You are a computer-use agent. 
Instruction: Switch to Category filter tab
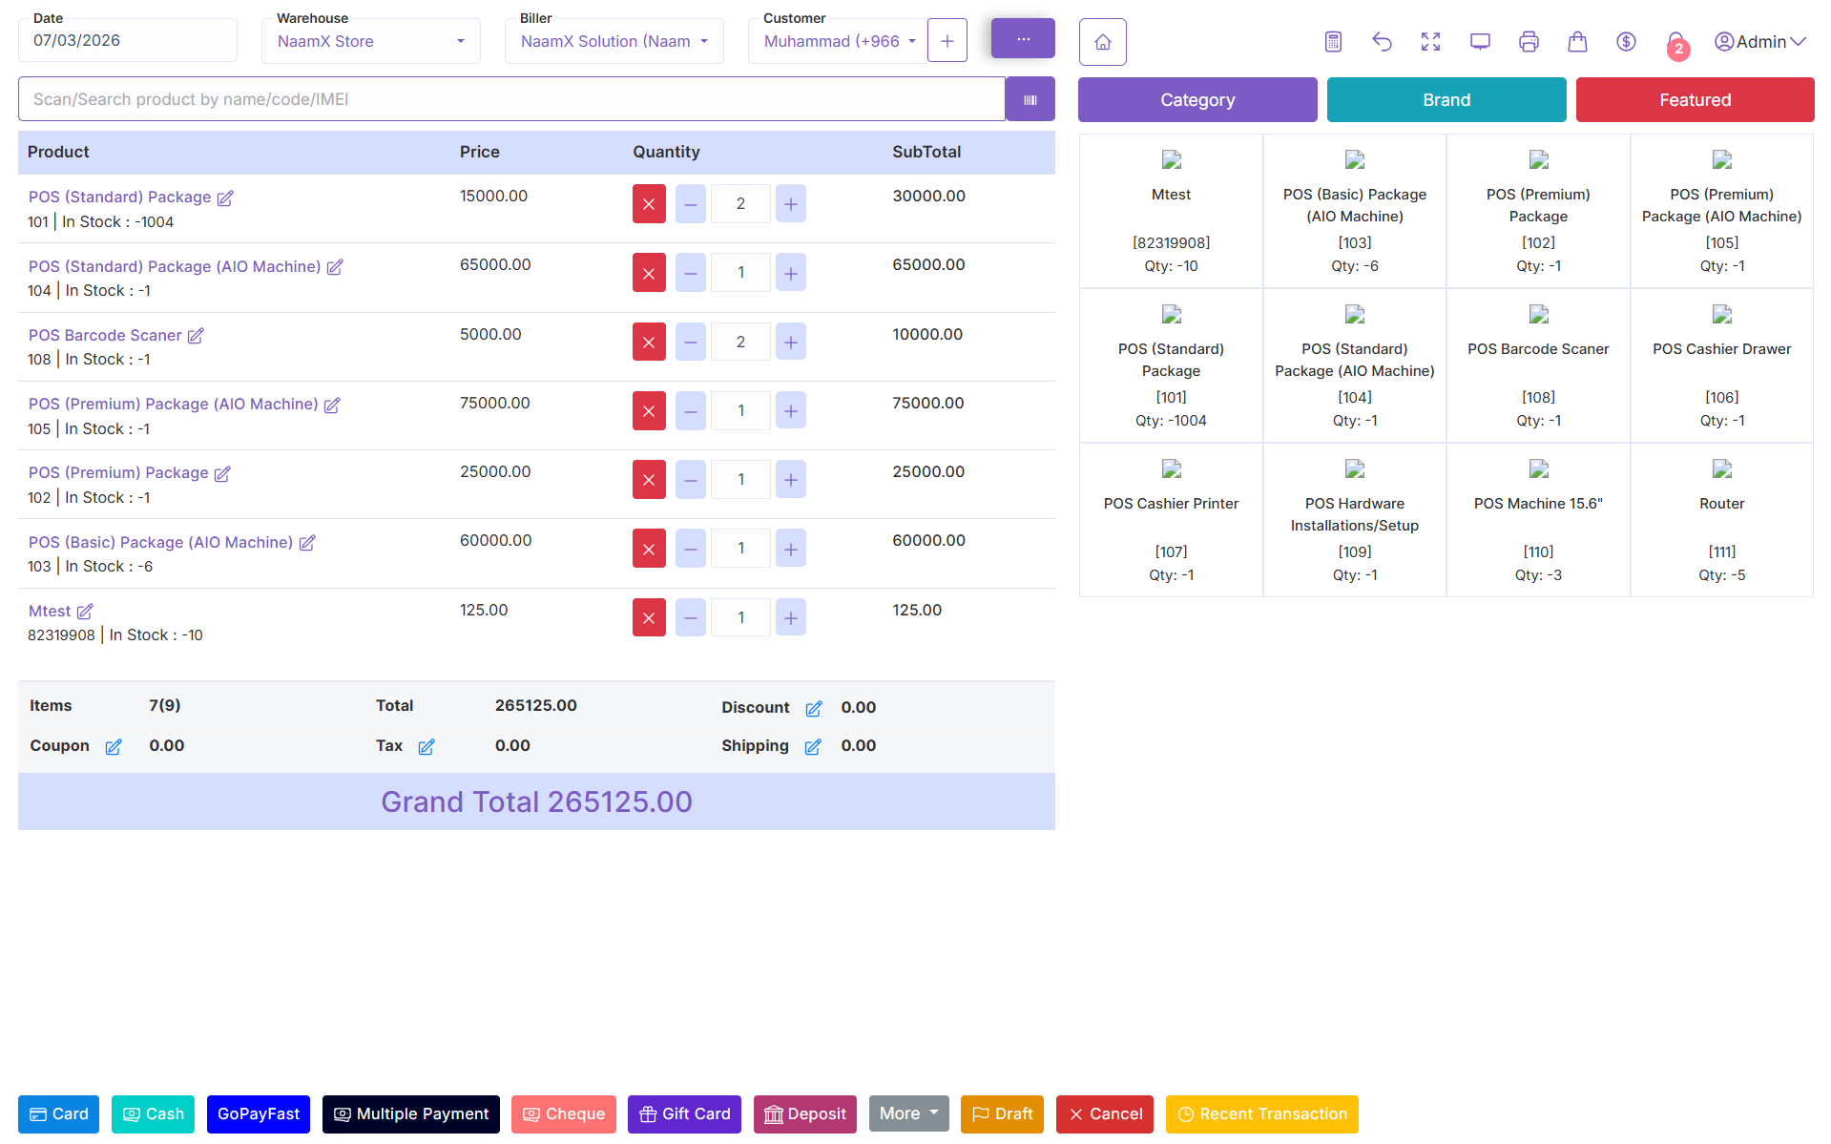1197,99
